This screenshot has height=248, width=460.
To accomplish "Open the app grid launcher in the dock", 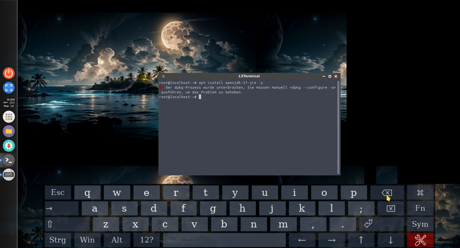I will click(x=9, y=117).
